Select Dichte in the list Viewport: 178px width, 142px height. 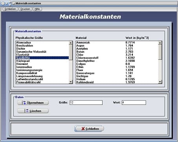42,49
